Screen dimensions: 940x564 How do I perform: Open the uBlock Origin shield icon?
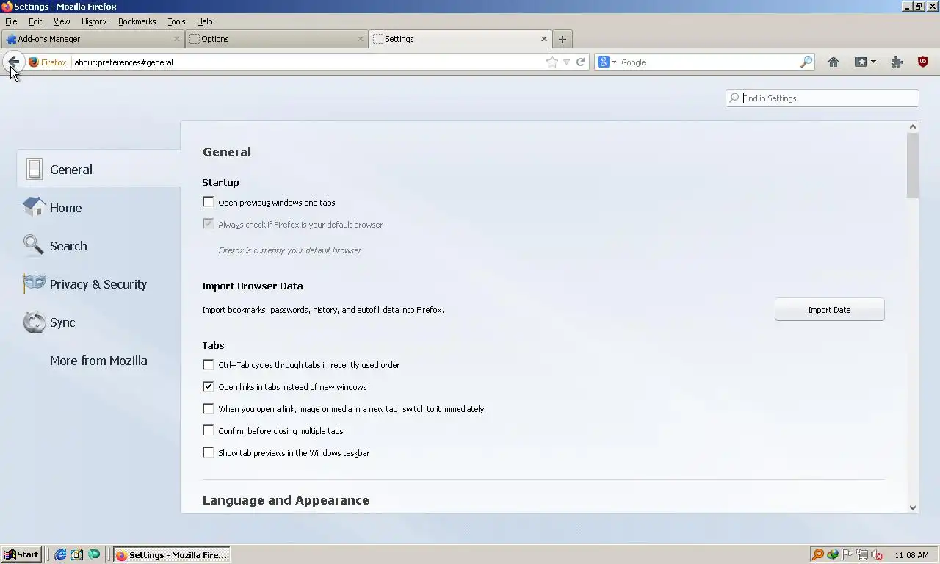click(923, 62)
